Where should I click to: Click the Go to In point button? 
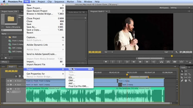(x=127, y=62)
